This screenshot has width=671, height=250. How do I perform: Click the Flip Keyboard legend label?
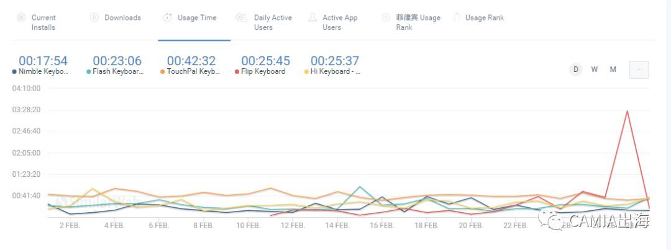pyautogui.click(x=263, y=72)
